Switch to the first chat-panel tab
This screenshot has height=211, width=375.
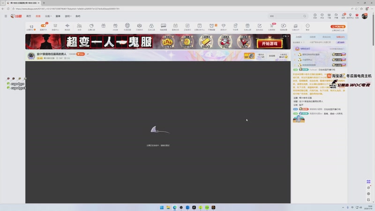click(299, 37)
